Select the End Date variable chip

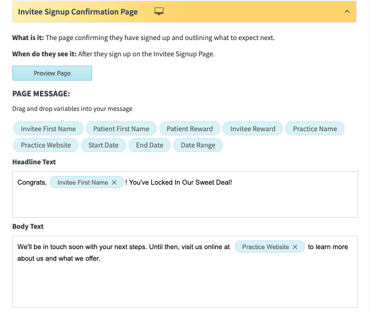pos(150,145)
